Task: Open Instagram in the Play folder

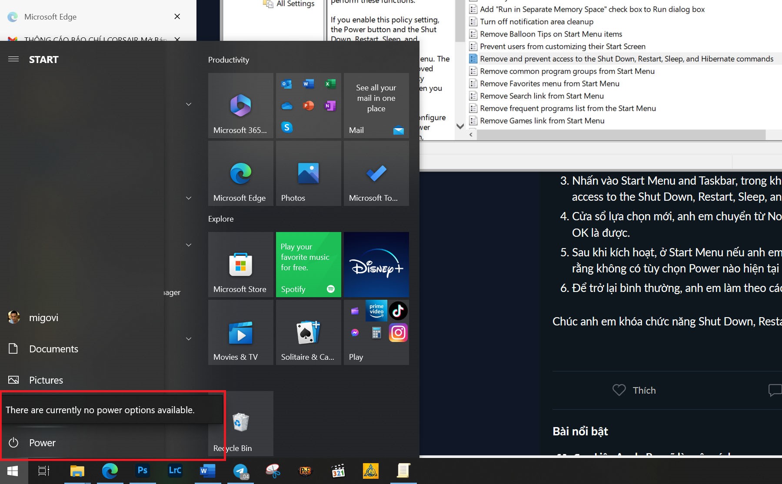Action: [398, 333]
